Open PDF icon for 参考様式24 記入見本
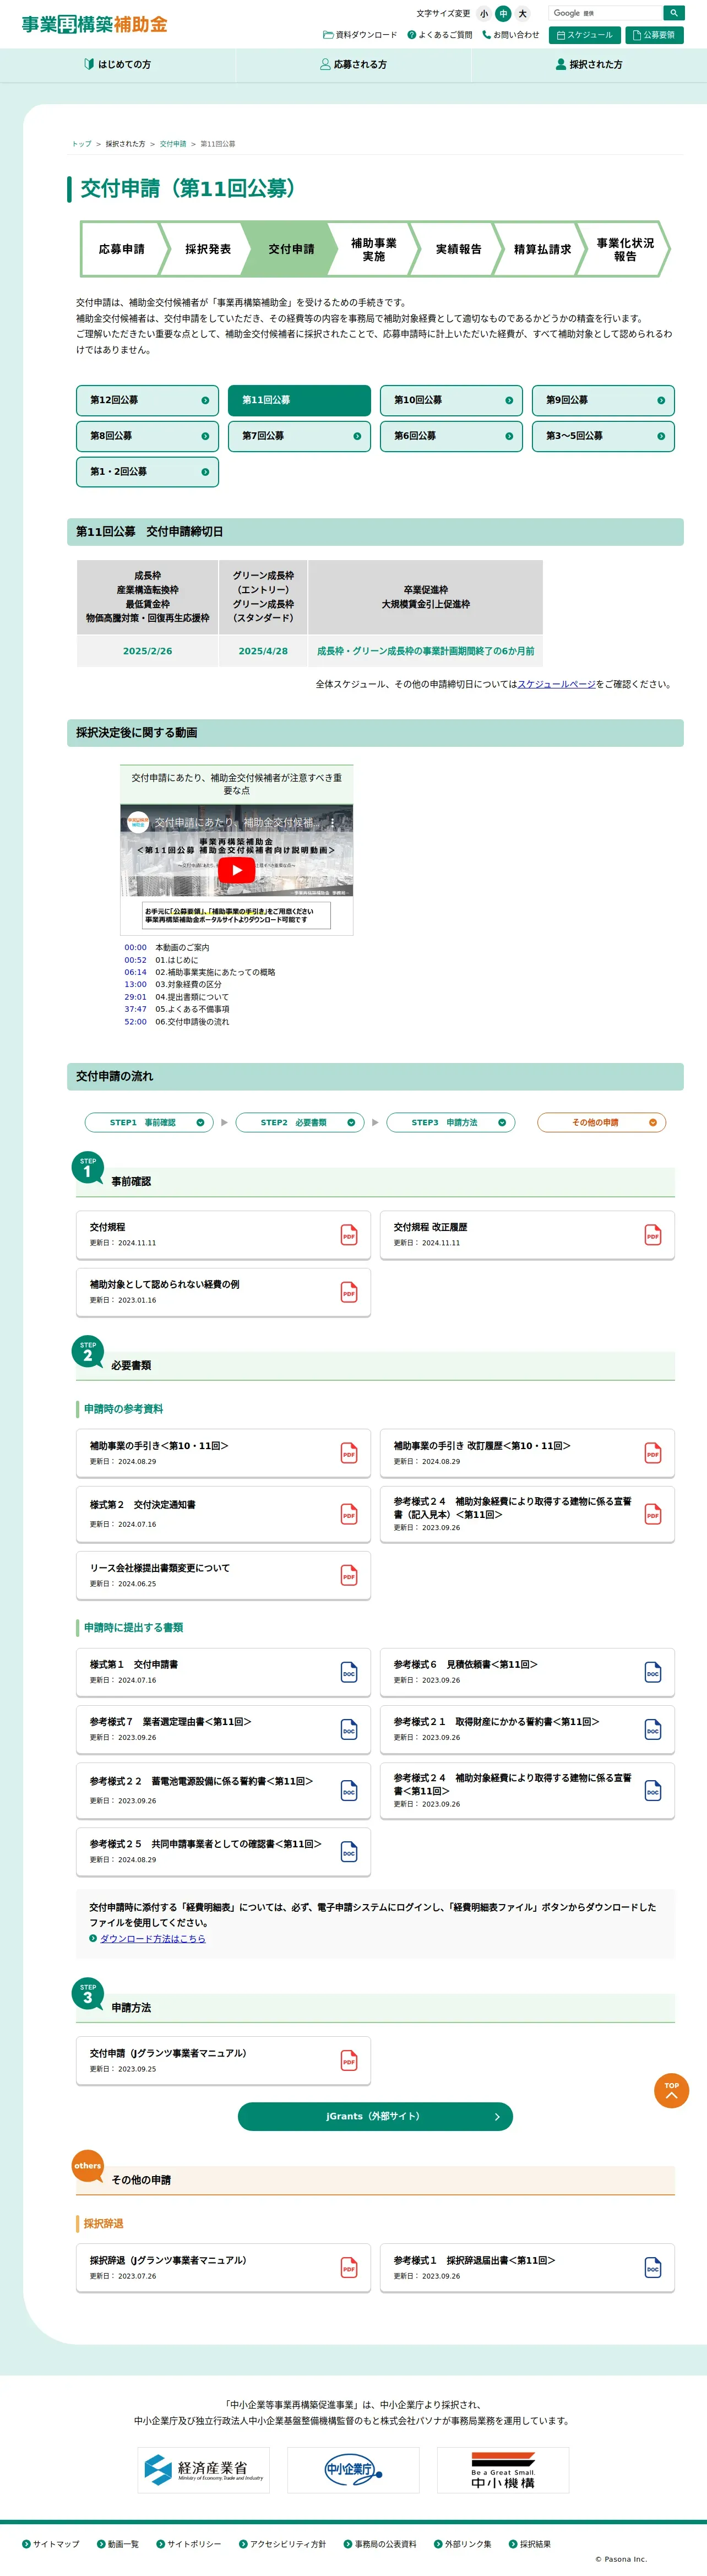This screenshot has height=2576, width=707. 653,1514
